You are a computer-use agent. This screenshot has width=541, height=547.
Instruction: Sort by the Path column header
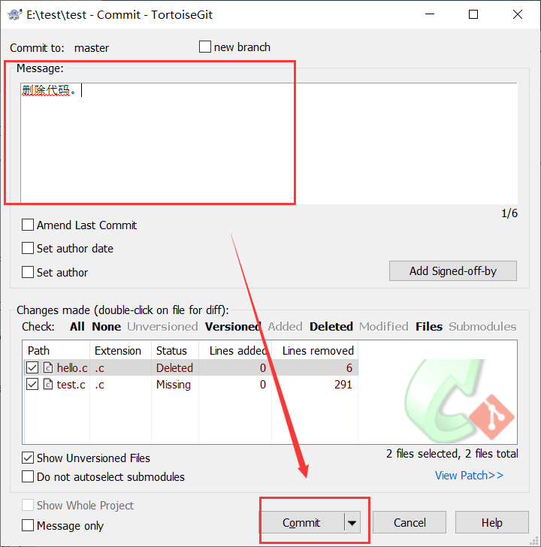click(56, 350)
